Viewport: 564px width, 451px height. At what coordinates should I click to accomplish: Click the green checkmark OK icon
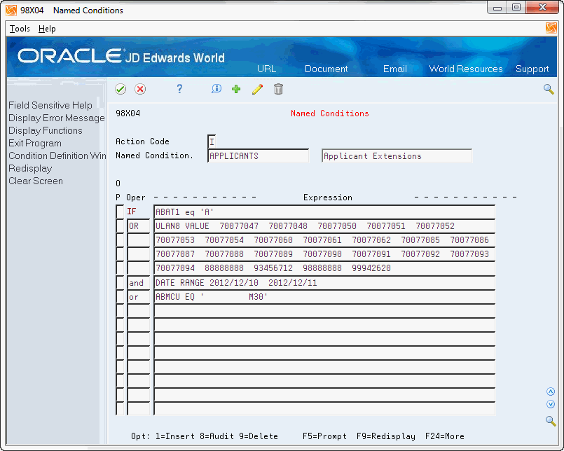point(121,89)
